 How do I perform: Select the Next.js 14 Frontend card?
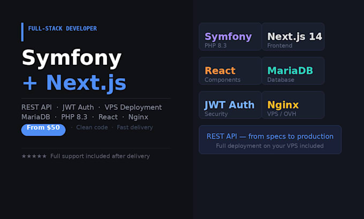click(293, 37)
